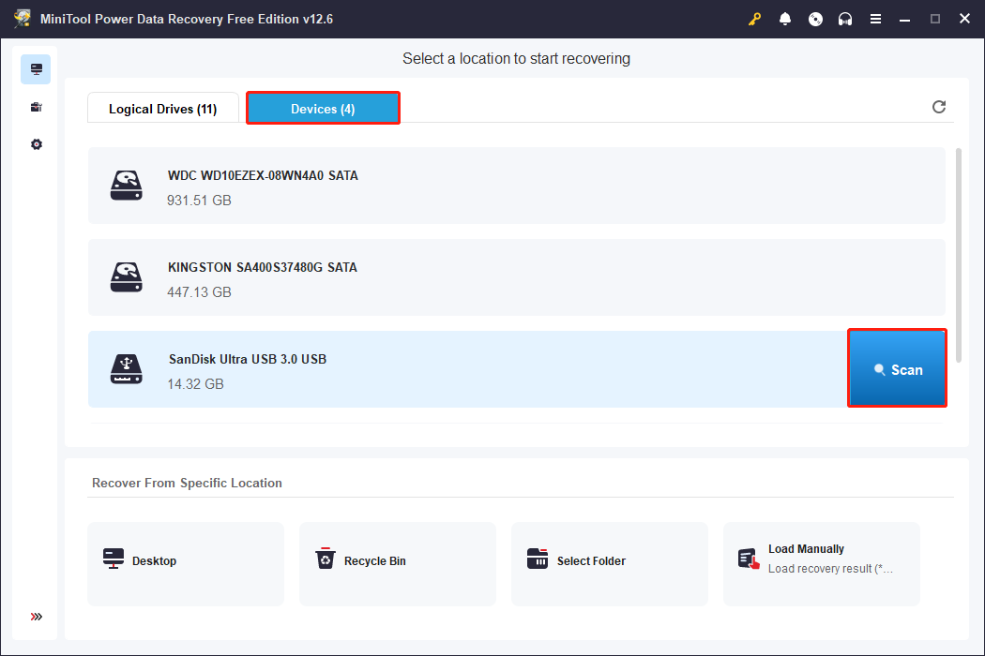Open Settings via the gear icon
The width and height of the screenshot is (985, 656).
click(x=36, y=143)
